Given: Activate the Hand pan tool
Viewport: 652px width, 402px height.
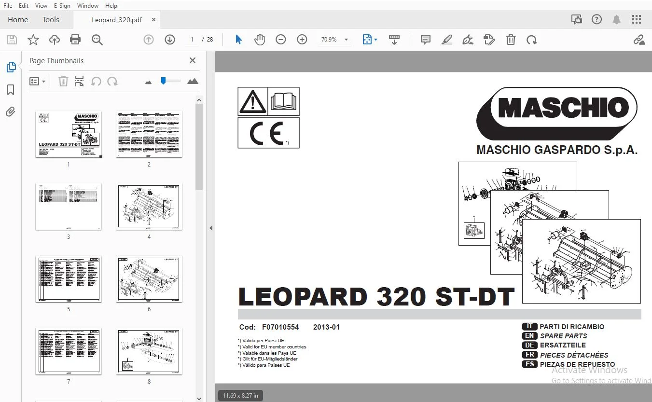Looking at the screenshot, I should 260,40.
